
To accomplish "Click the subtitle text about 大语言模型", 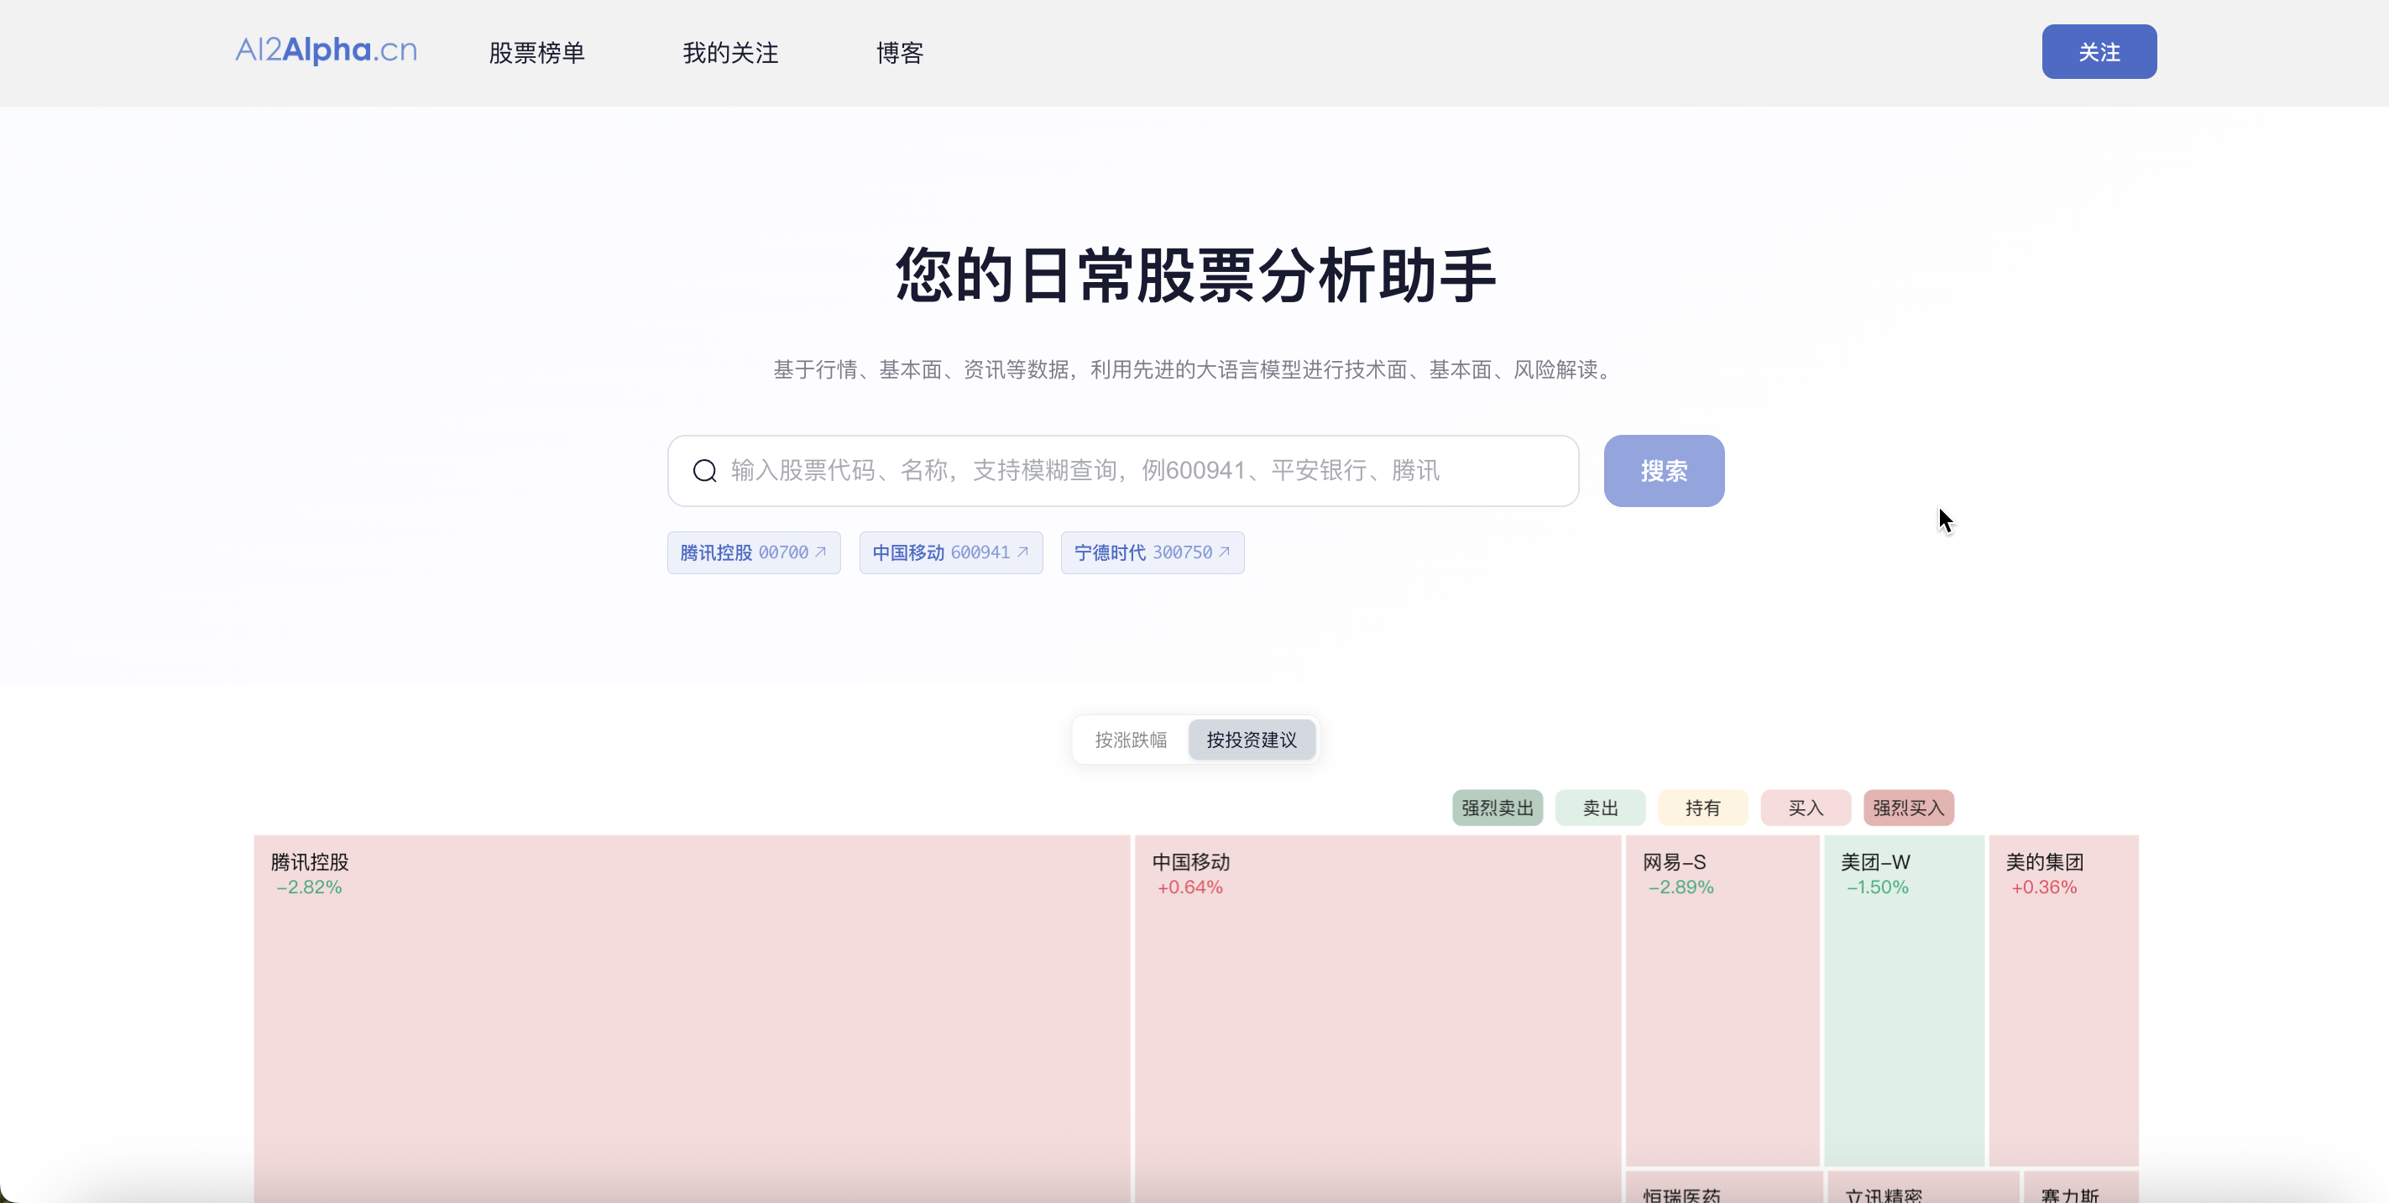I will [x=1195, y=370].
